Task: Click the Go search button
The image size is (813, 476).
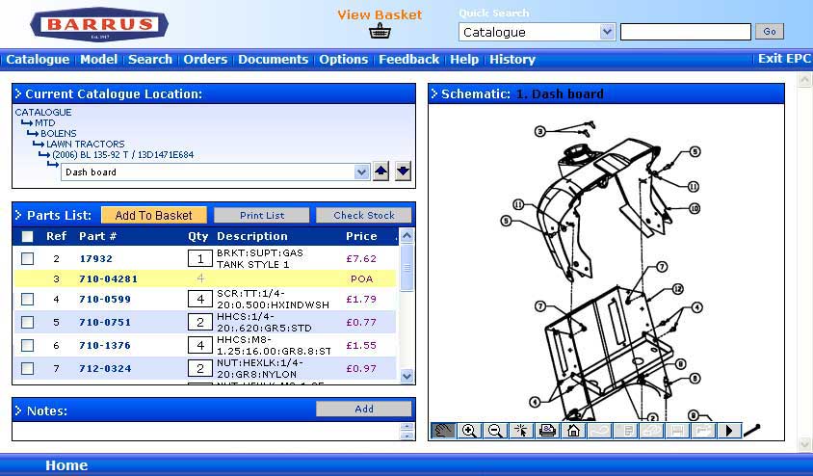Action: pos(770,32)
